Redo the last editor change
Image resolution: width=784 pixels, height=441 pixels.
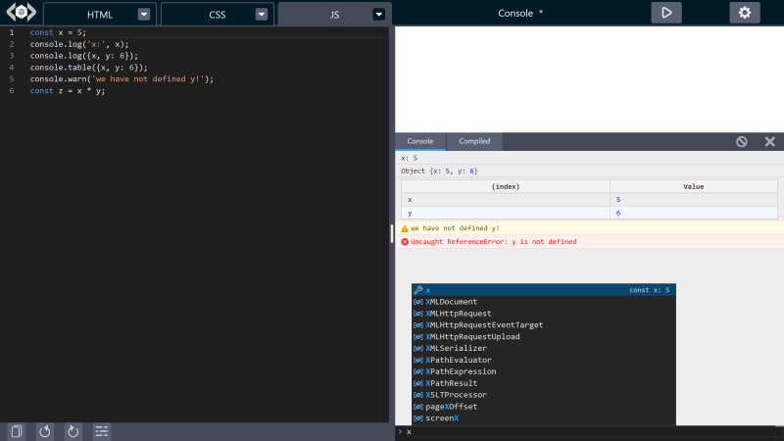tap(73, 431)
